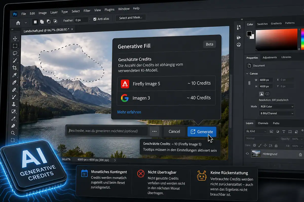The image size is (304, 202).
Task: Toggle the width-height link constraint
Action: point(249,83)
